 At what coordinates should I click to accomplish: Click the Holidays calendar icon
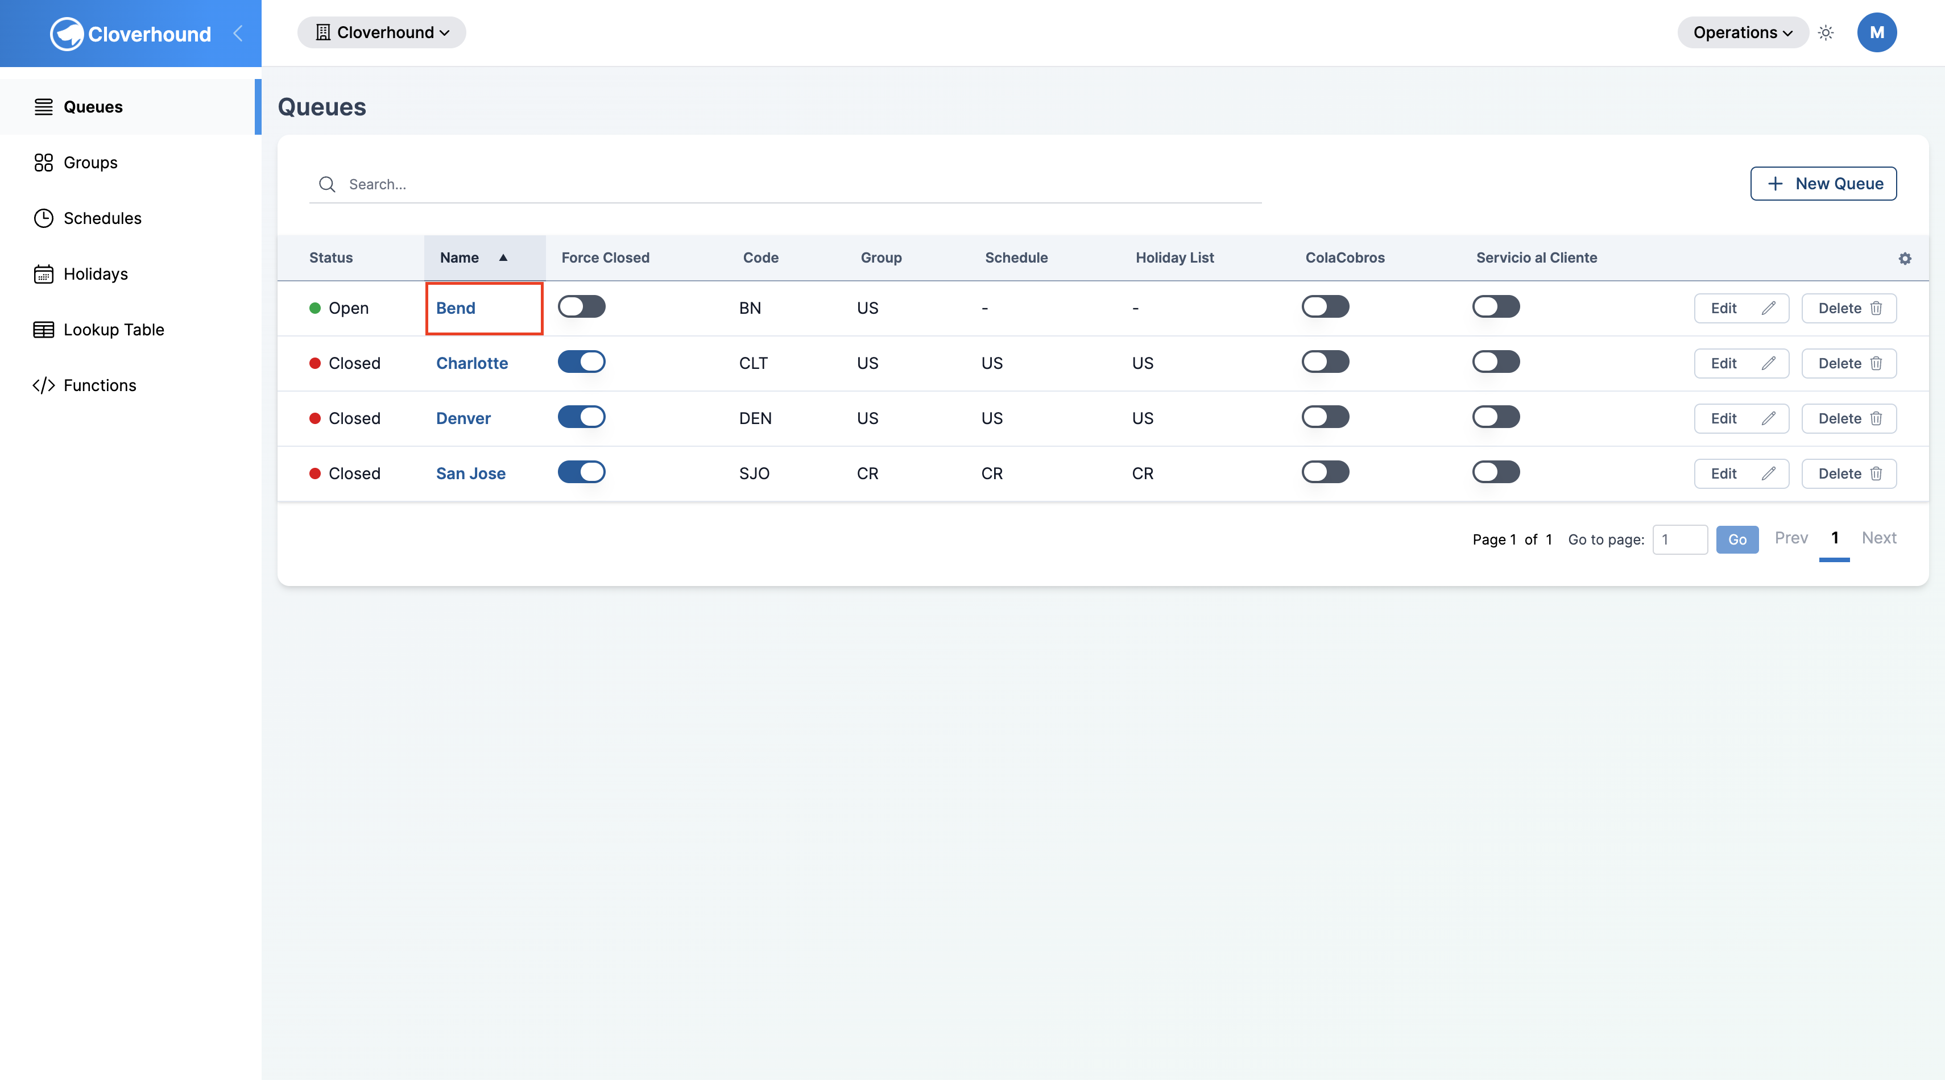[x=44, y=274]
